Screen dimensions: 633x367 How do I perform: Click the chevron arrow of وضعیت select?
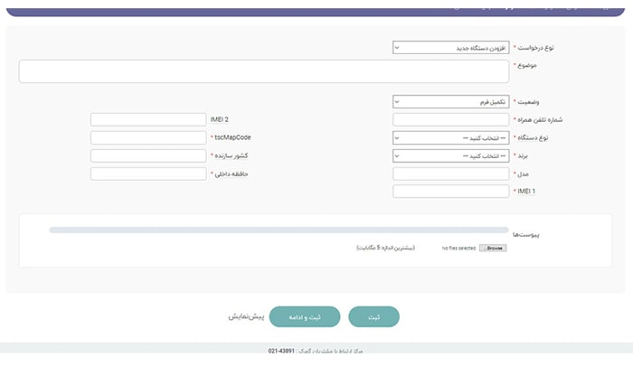point(398,102)
